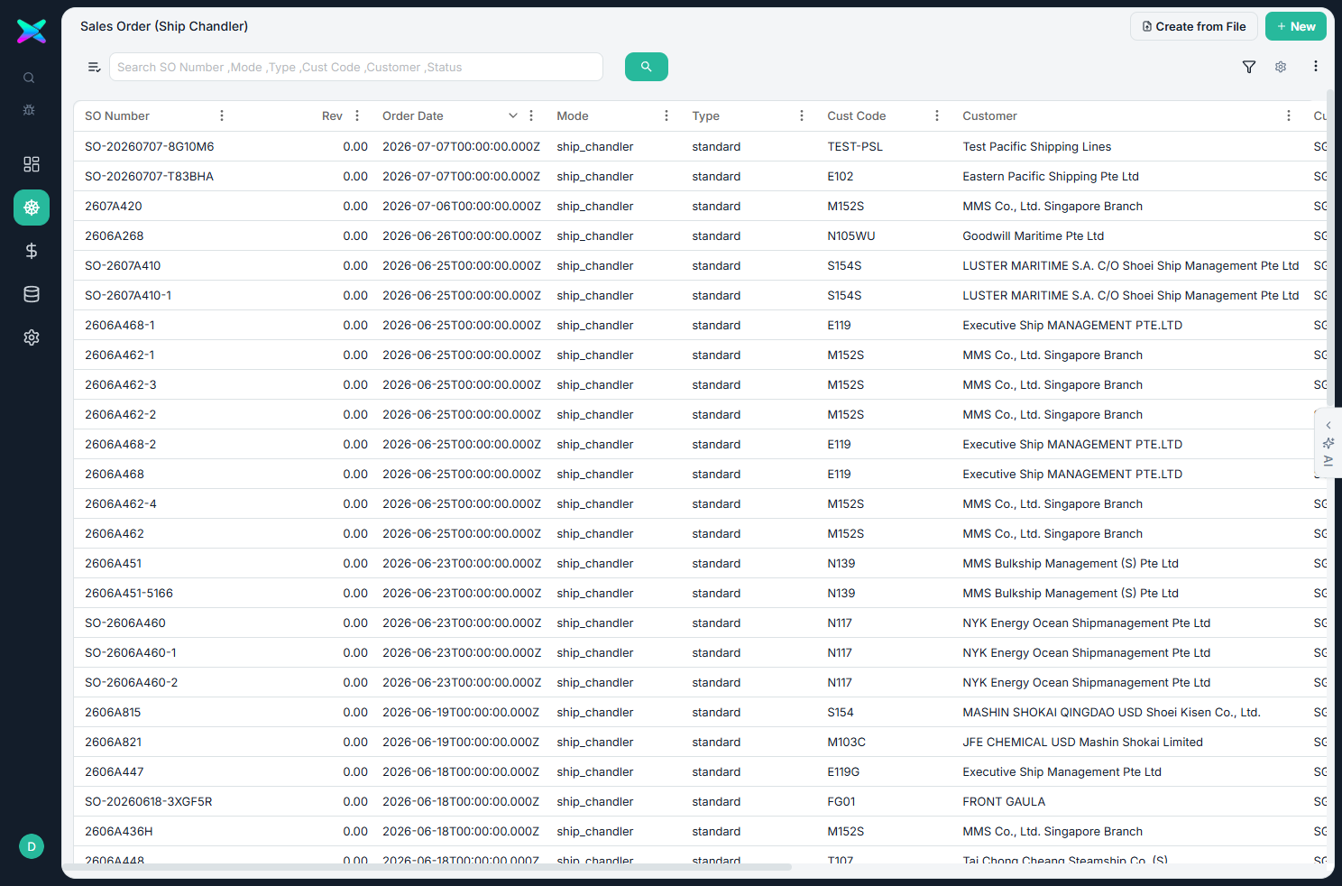Open Cust Code column menu
The width and height of the screenshot is (1342, 886).
point(937,115)
